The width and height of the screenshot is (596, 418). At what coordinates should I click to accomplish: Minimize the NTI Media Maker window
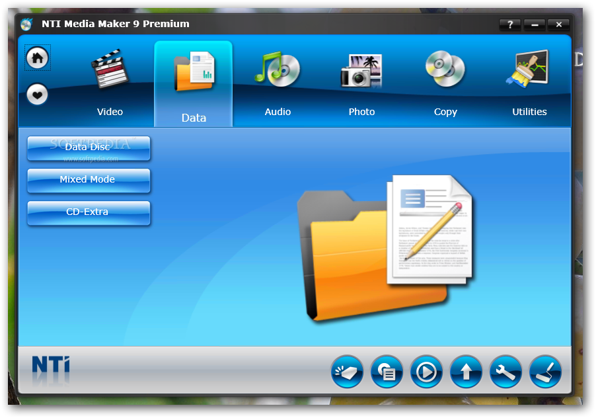pyautogui.click(x=535, y=24)
